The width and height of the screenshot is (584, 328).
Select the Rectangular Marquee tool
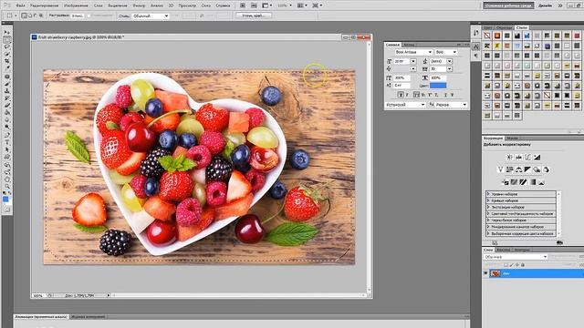tap(7, 39)
